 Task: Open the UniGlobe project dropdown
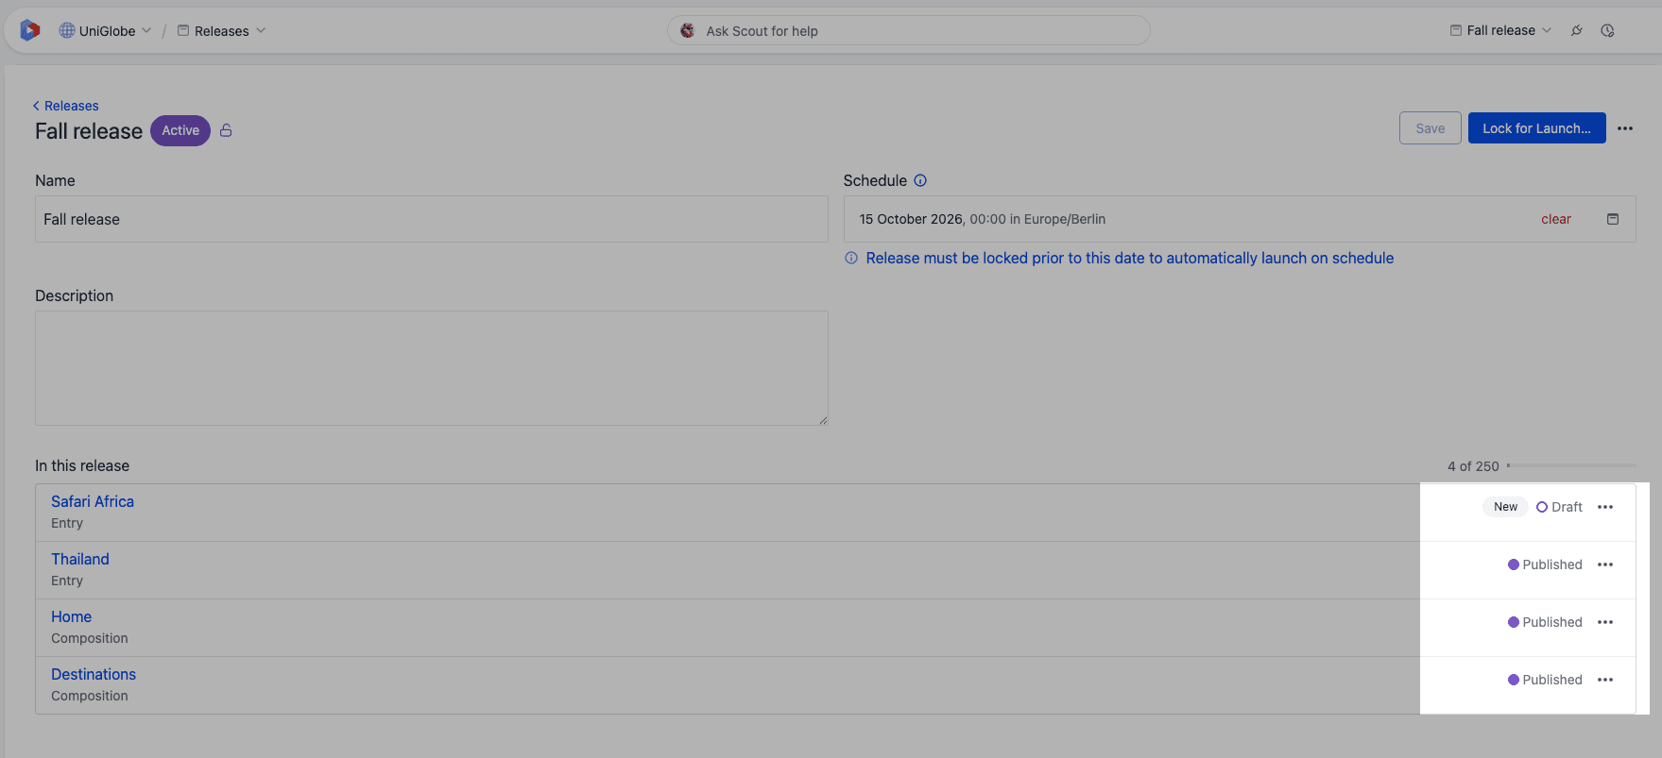pyautogui.click(x=105, y=31)
